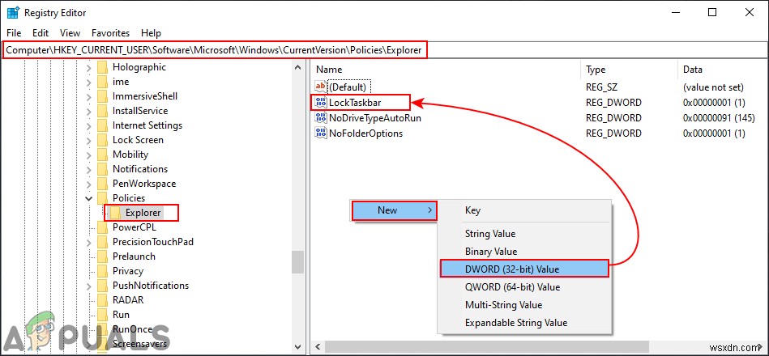This screenshot has width=769, height=356.
Task: Expand the PushNotifications key
Action: (89, 286)
